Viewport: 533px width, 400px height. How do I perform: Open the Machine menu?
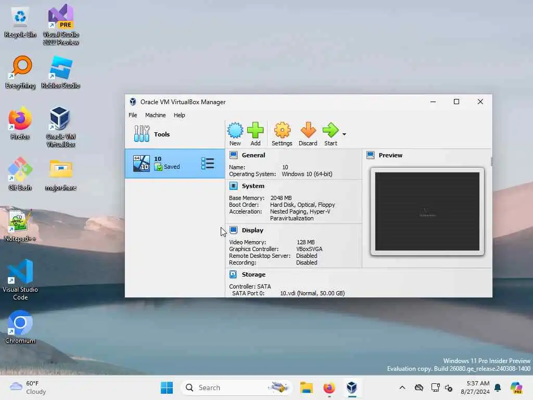155,115
